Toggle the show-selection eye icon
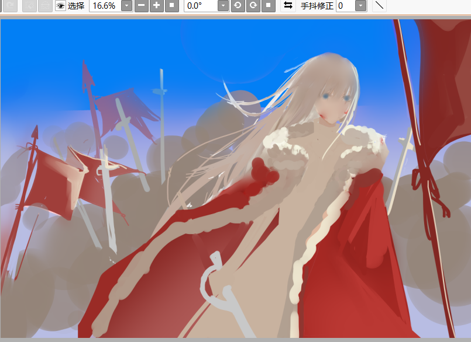The image size is (471, 342). click(60, 6)
